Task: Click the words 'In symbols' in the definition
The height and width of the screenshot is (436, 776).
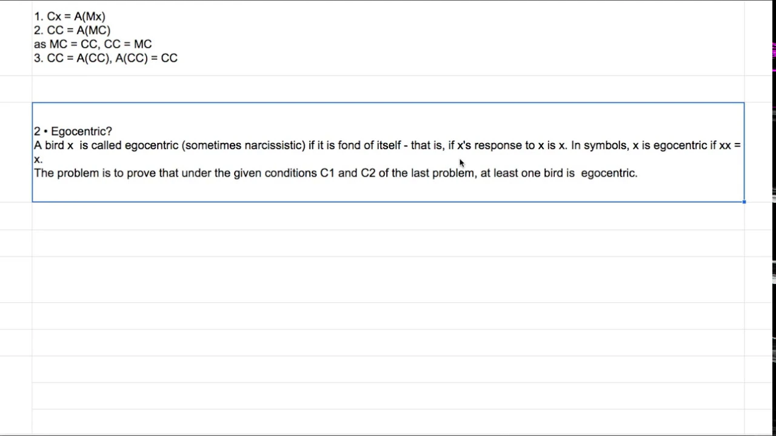Action: (x=598, y=145)
